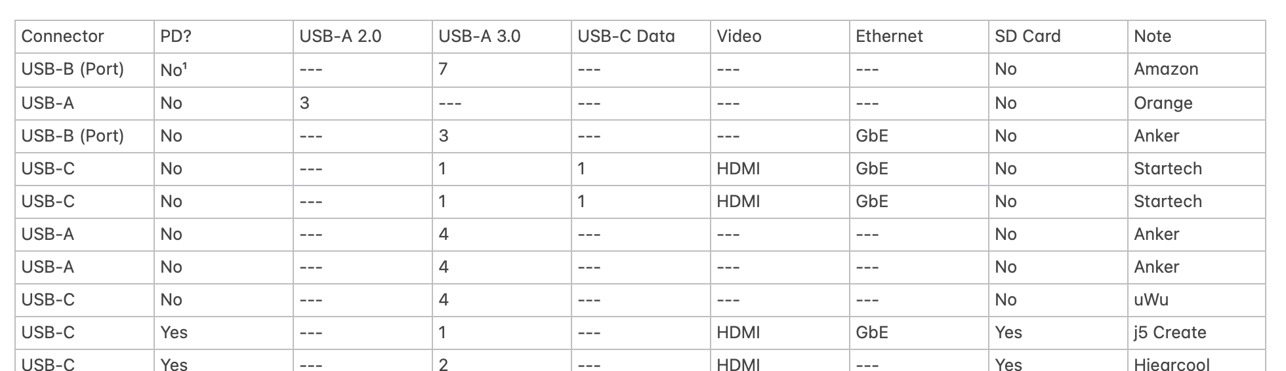The image size is (1286, 371).
Task: Click the No¹ footnote cell in Amazon row
Action: [x=171, y=69]
